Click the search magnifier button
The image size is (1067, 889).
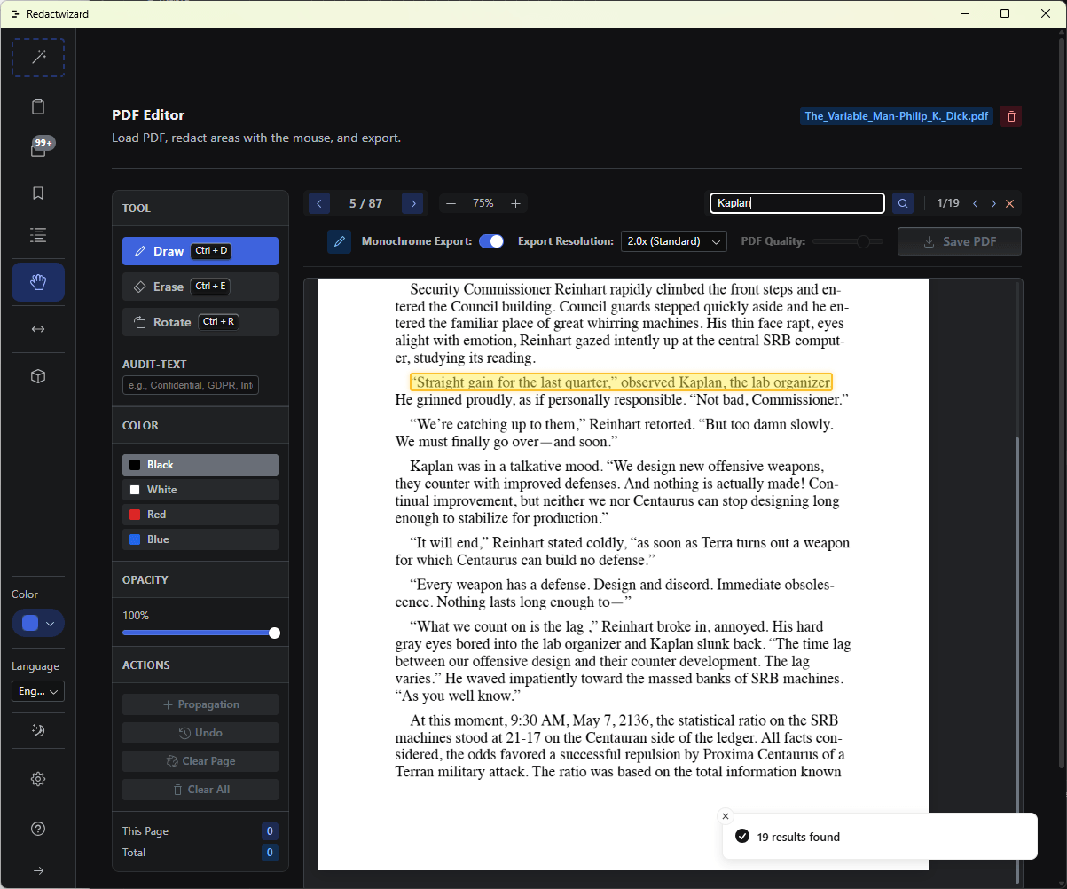903,203
